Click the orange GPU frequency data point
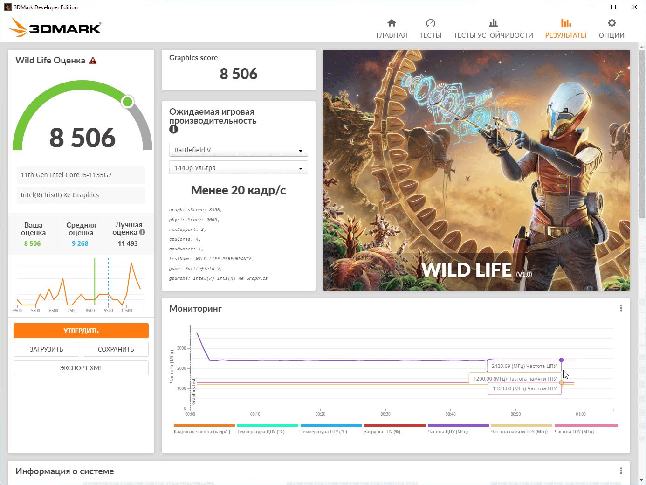 (561, 383)
